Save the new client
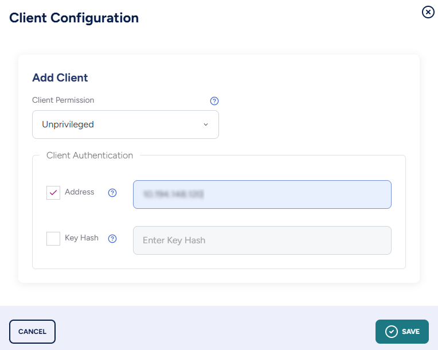 (x=402, y=332)
